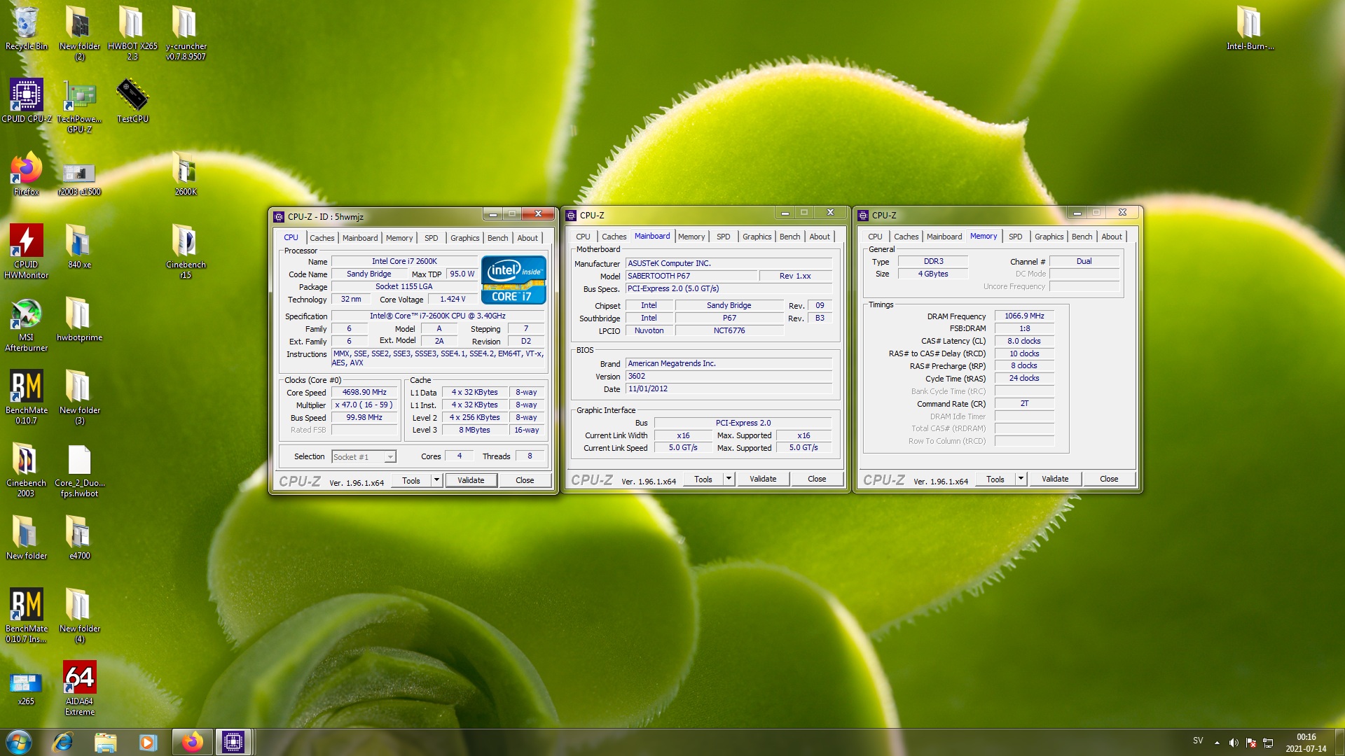Open the Cinebench 2003 desktop icon
This screenshot has width=1345, height=756.
pyautogui.click(x=26, y=470)
